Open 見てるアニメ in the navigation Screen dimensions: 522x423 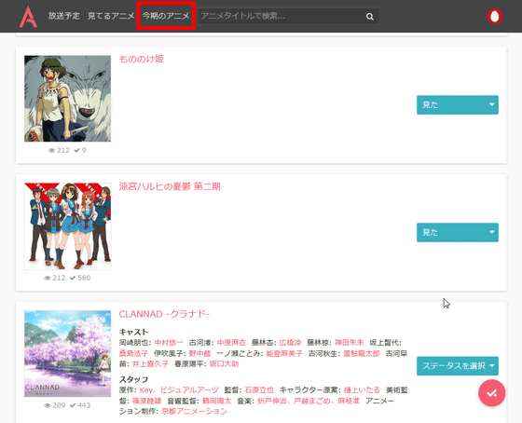(x=111, y=16)
